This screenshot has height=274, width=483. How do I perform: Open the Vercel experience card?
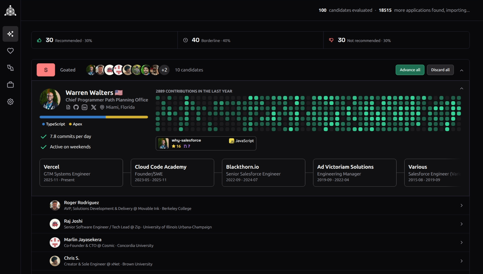pos(81,173)
